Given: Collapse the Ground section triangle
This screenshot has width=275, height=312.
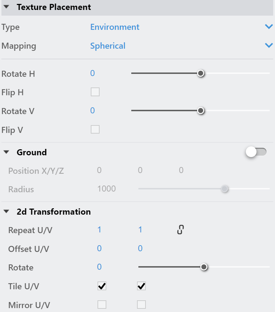Looking at the screenshot, I should [x=6, y=152].
